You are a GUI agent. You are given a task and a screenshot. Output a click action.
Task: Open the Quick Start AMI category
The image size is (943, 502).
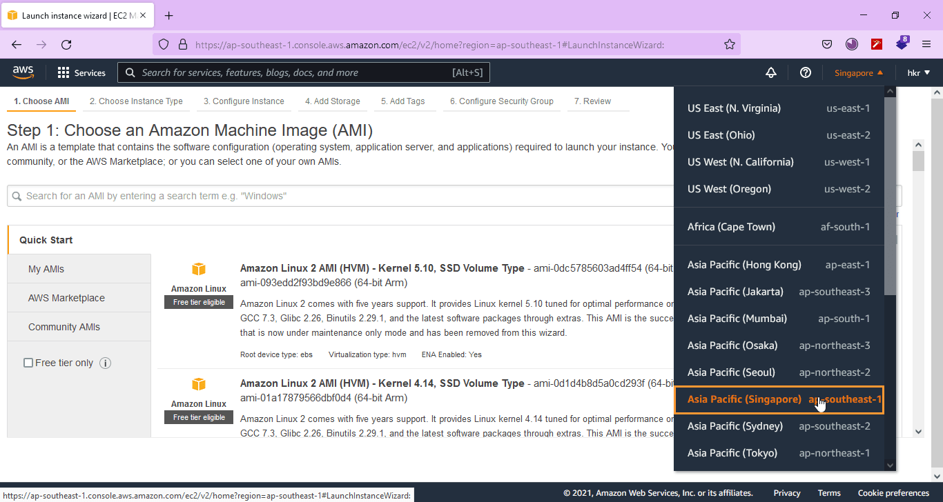[x=79, y=240]
